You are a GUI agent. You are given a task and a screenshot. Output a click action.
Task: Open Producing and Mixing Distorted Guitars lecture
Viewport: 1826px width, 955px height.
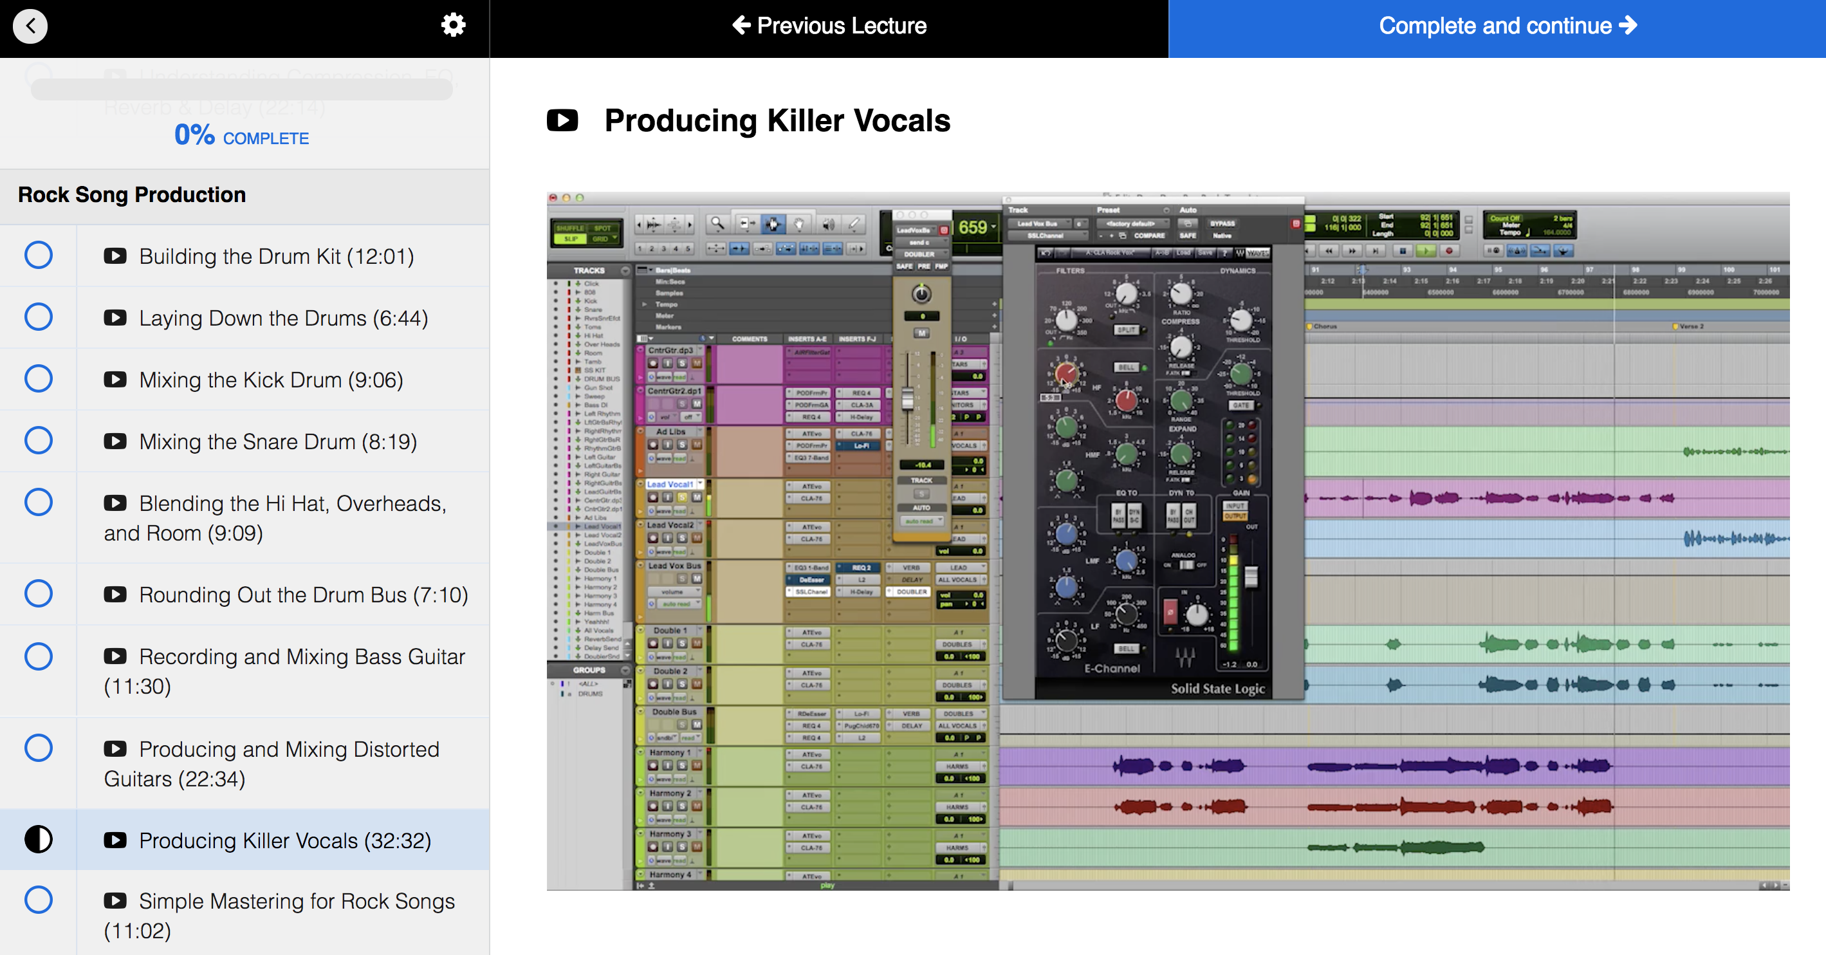tap(272, 764)
